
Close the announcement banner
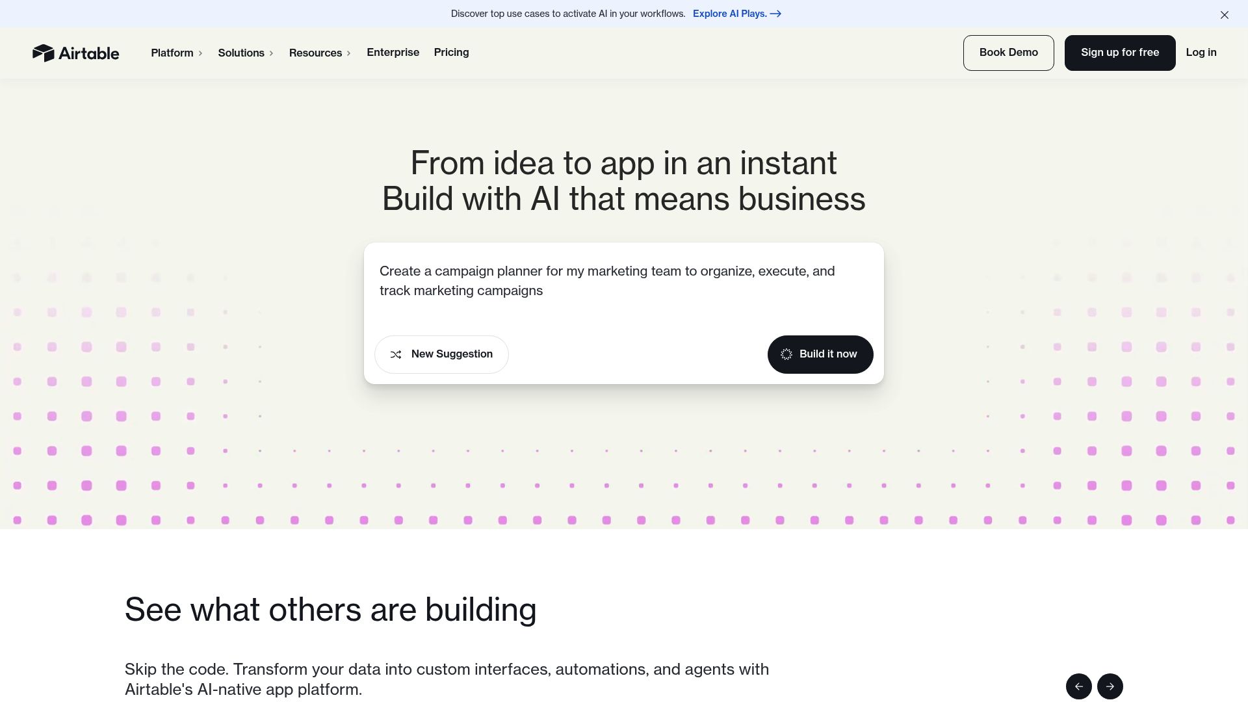point(1224,14)
